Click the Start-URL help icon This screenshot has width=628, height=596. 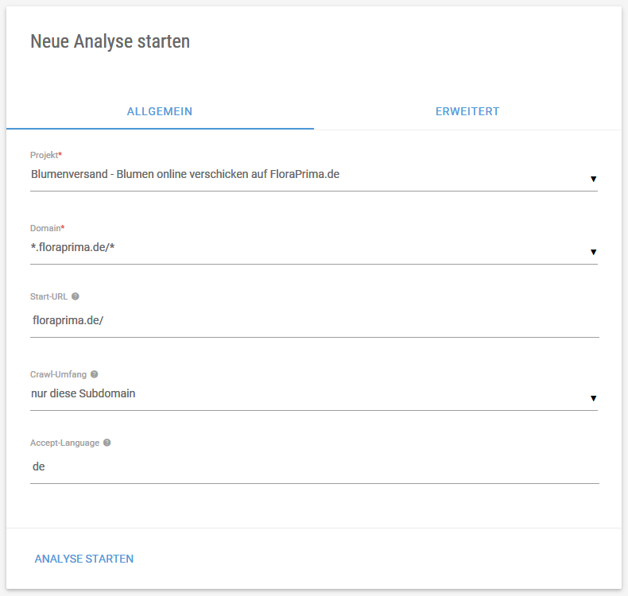click(76, 296)
